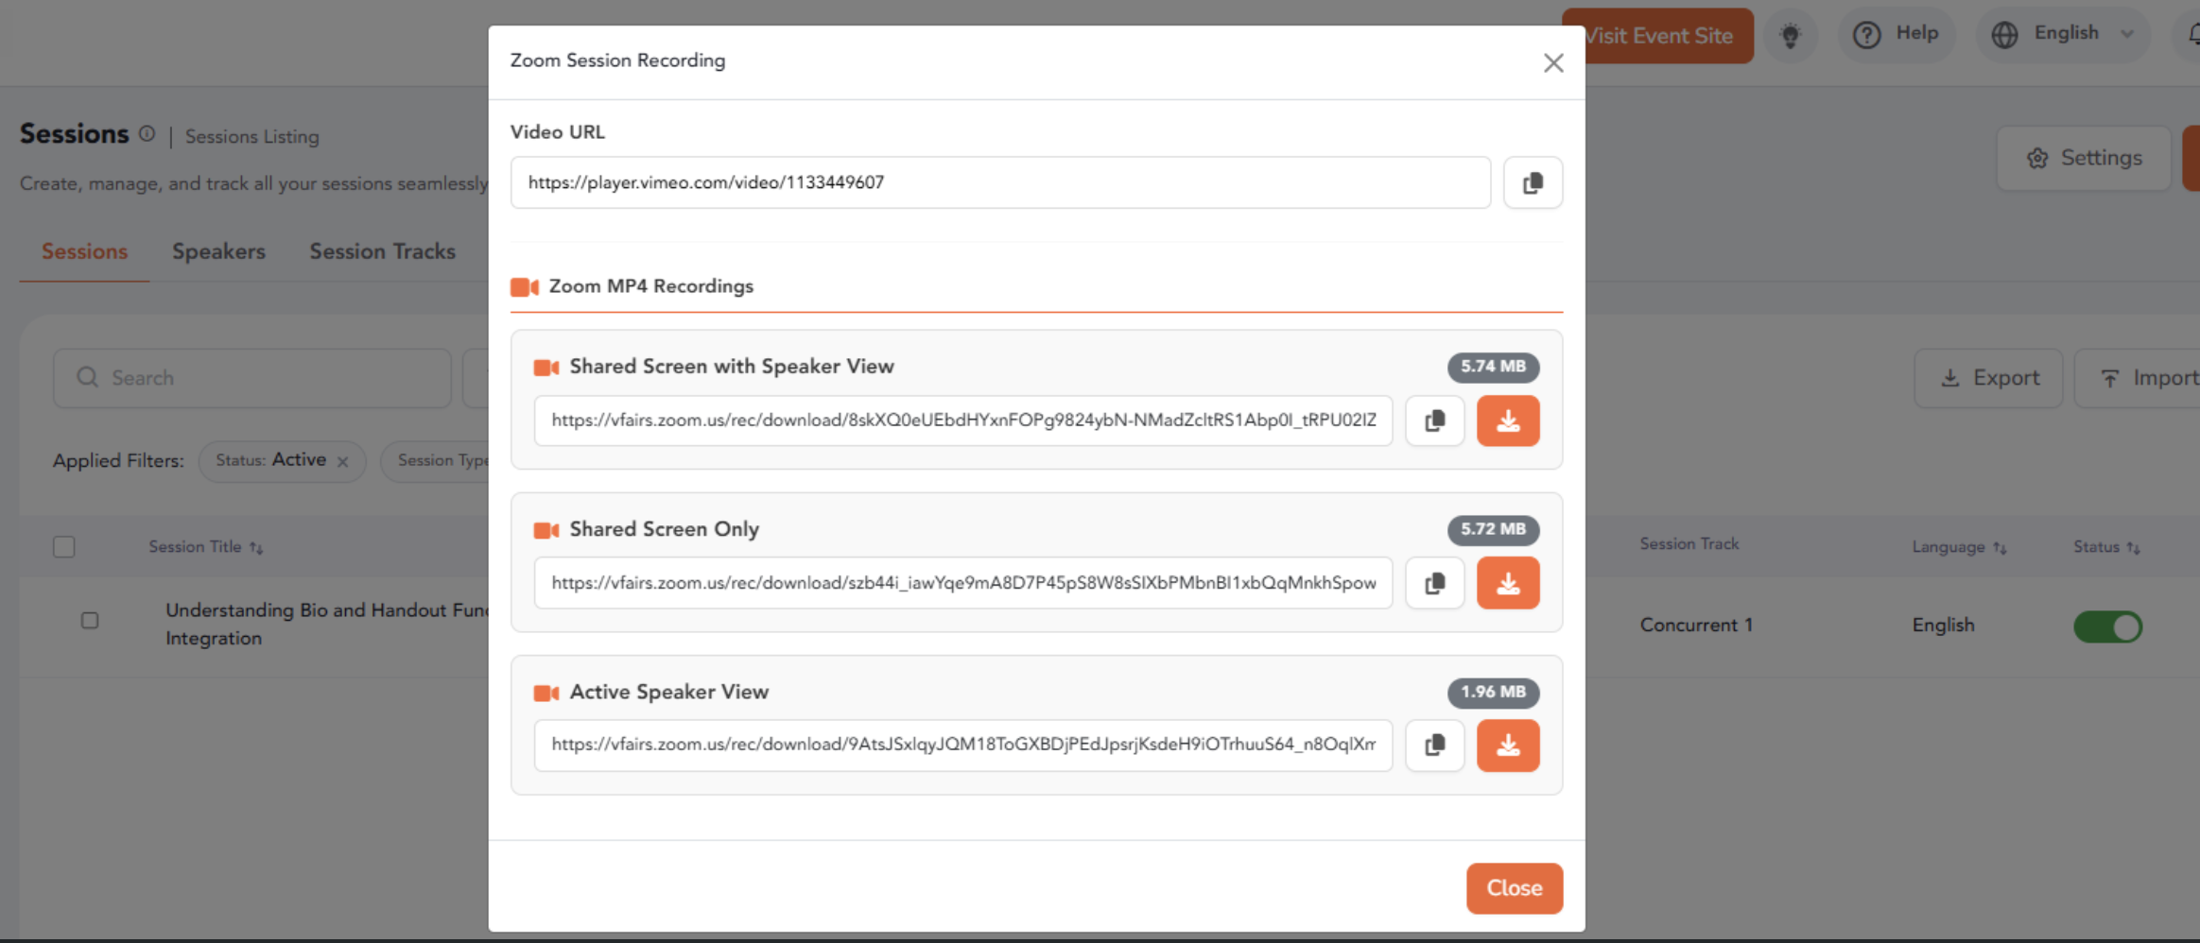The image size is (2200, 943).
Task: Remove the Status Active filter chip
Action: (341, 460)
